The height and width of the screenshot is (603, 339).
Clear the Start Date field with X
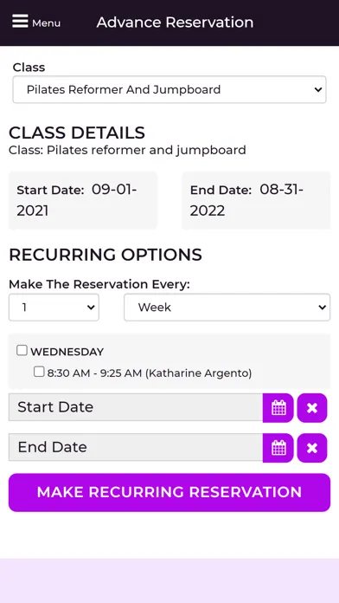tap(312, 408)
